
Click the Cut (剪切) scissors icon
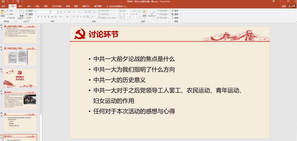point(8,11)
